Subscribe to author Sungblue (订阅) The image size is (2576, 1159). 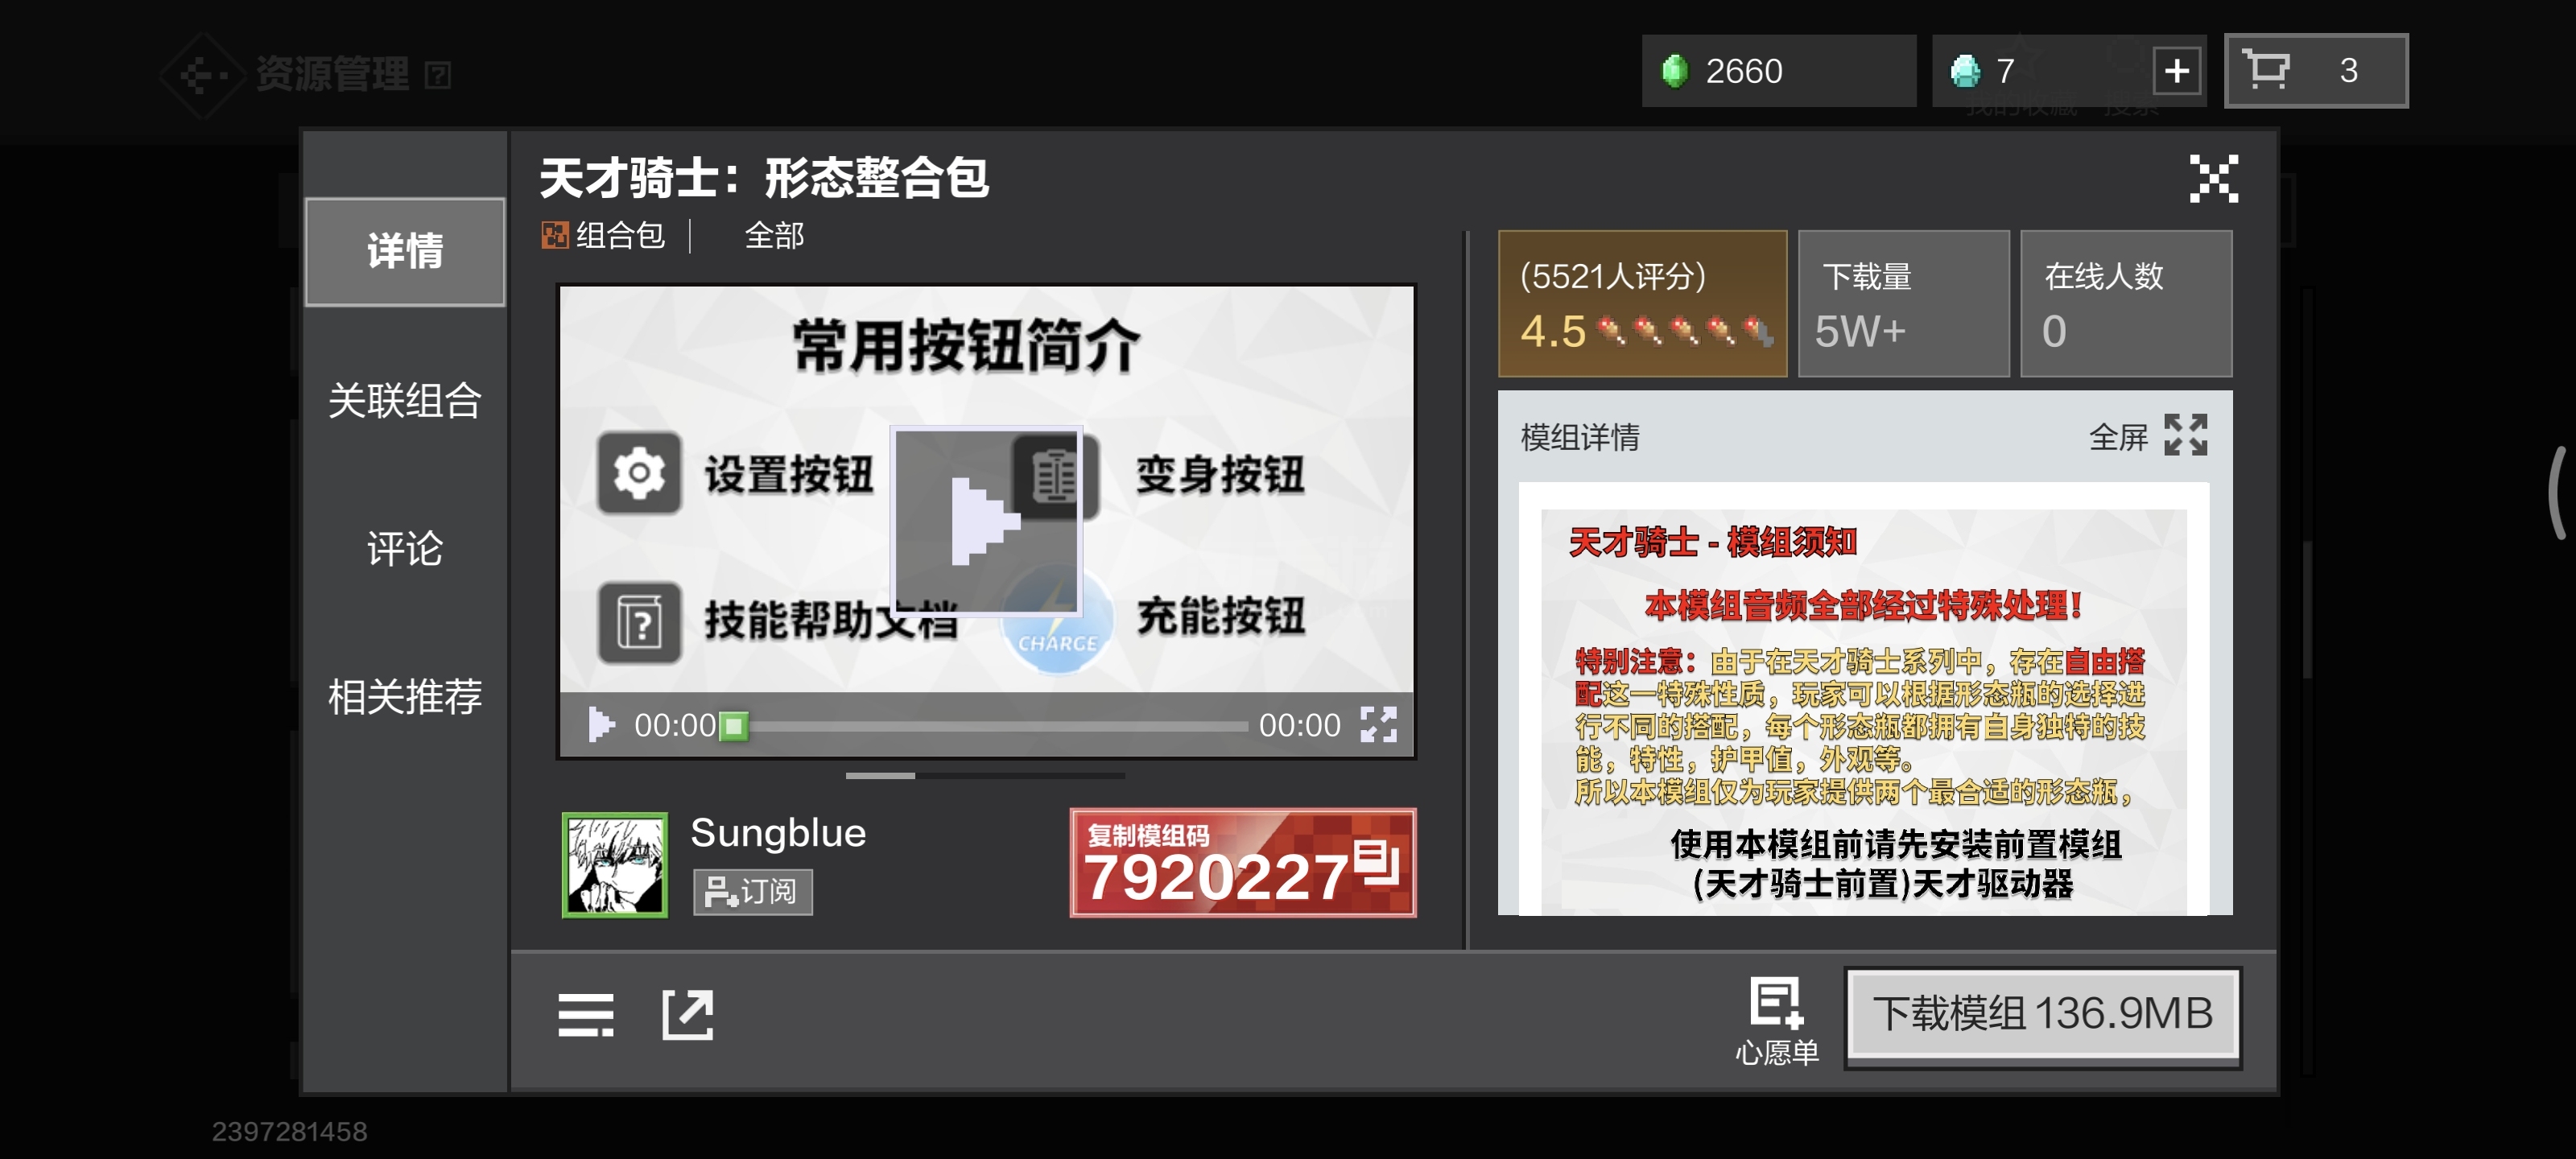tap(752, 891)
